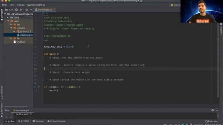Open the Project view dropdown
Image resolution: width=223 pixels, height=125 pixels.
[9, 10]
